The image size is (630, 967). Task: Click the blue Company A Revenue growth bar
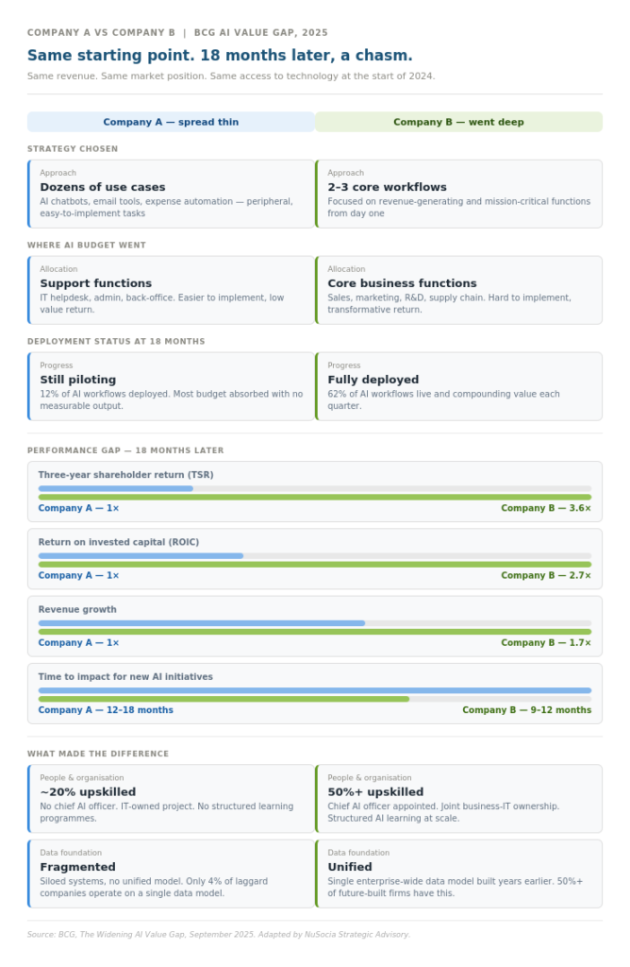[x=201, y=623]
